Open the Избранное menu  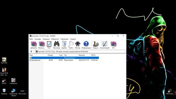point(55,39)
